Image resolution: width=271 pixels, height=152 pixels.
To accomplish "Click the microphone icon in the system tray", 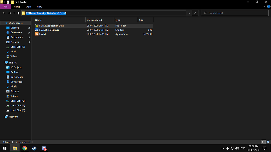I will (227, 148).
